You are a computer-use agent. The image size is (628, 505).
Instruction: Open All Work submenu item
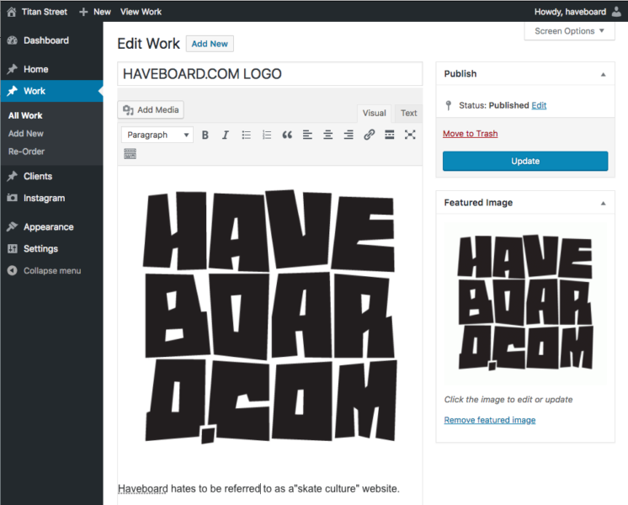(25, 116)
